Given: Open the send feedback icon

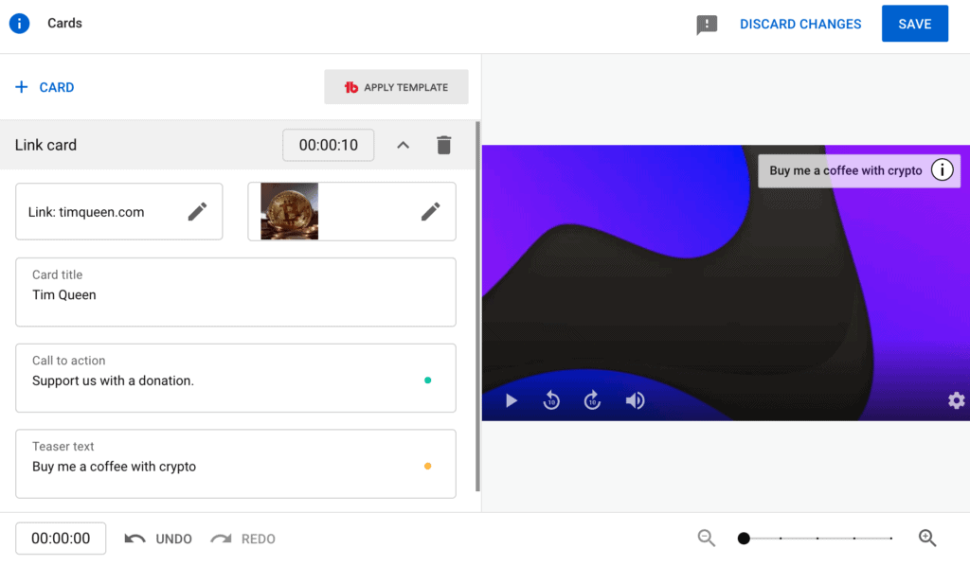Looking at the screenshot, I should point(707,25).
